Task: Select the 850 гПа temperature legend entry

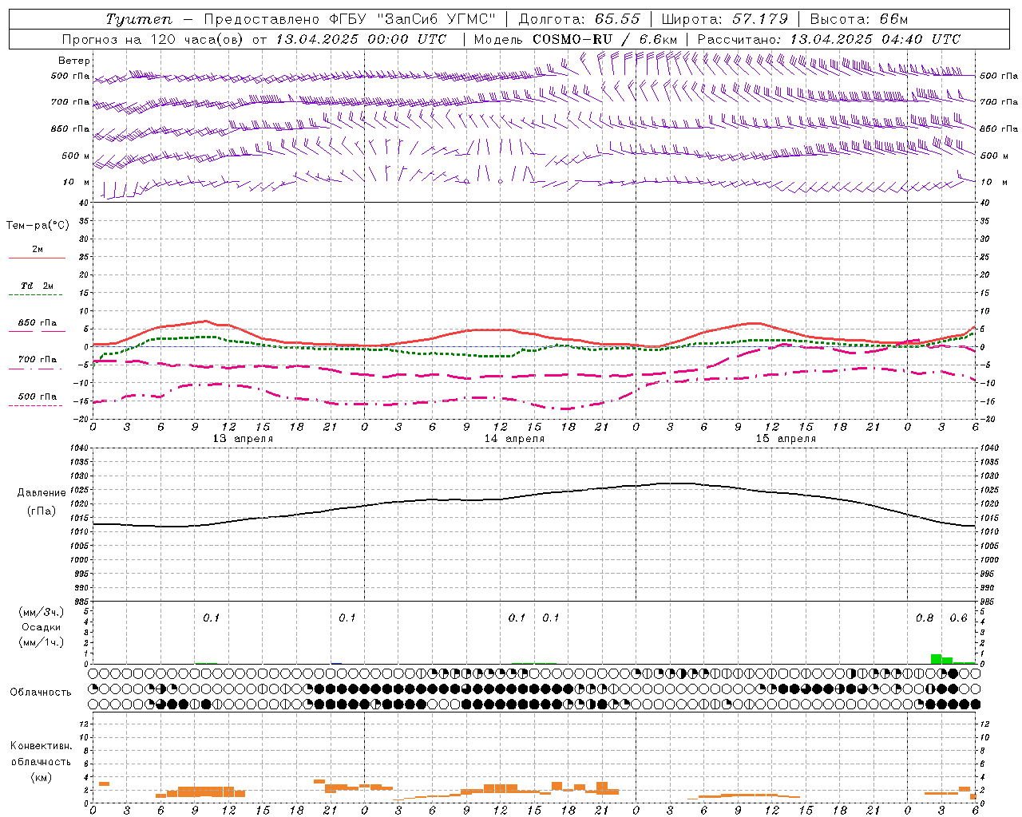Action: pyautogui.click(x=37, y=326)
